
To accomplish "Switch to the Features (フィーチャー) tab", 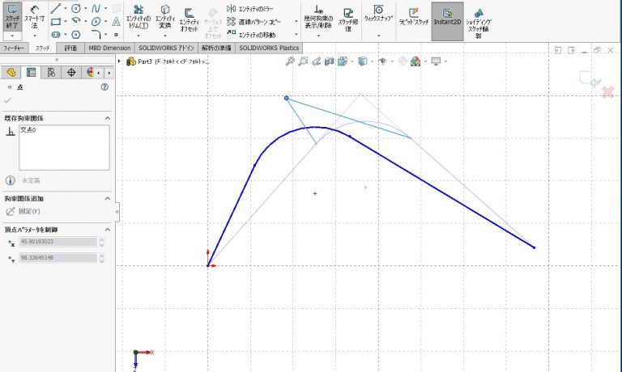I will (14, 49).
